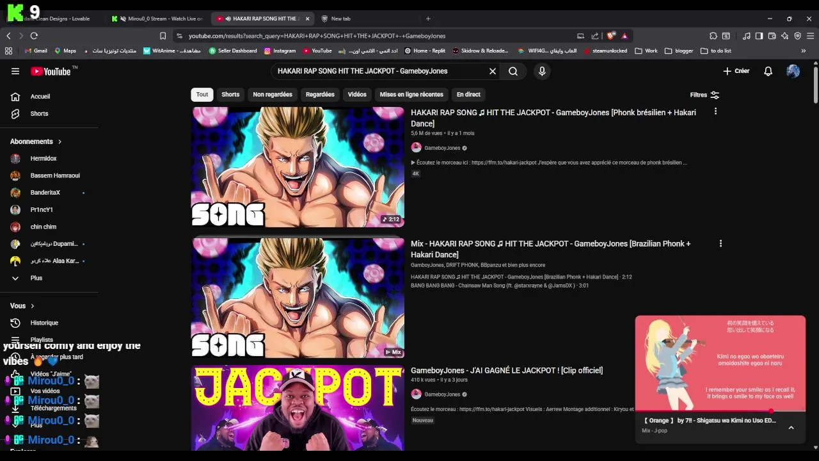Click the magnifier search button
819x461 pixels.
point(513,71)
